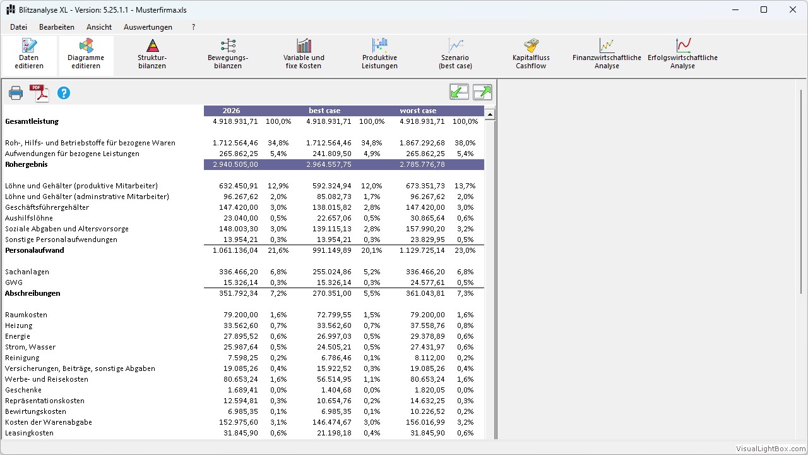Click the Strom, Wasser row label
This screenshot has width=808, height=455.
pyautogui.click(x=30, y=347)
